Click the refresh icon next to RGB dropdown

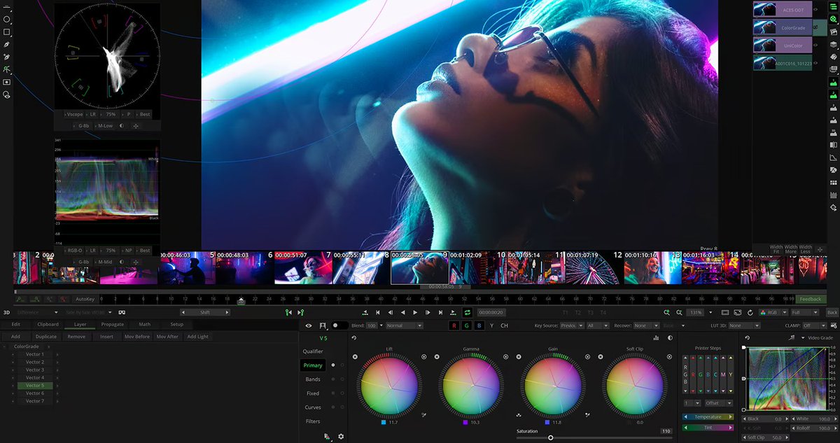coord(750,312)
